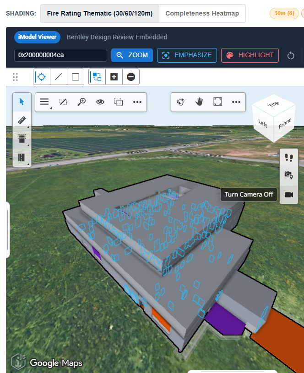The width and height of the screenshot is (304, 373).
Task: Choose the replace selection option
Action: pos(97,77)
